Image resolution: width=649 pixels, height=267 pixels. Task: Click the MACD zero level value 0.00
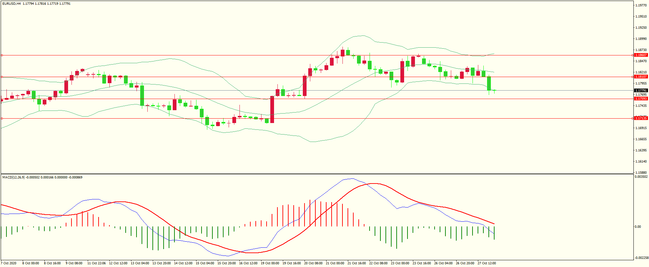coord(638,227)
